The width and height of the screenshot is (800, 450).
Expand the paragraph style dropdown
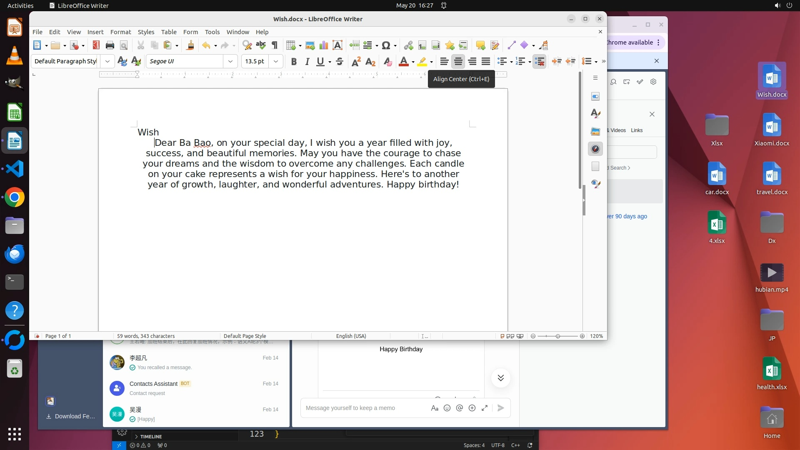[x=107, y=62]
